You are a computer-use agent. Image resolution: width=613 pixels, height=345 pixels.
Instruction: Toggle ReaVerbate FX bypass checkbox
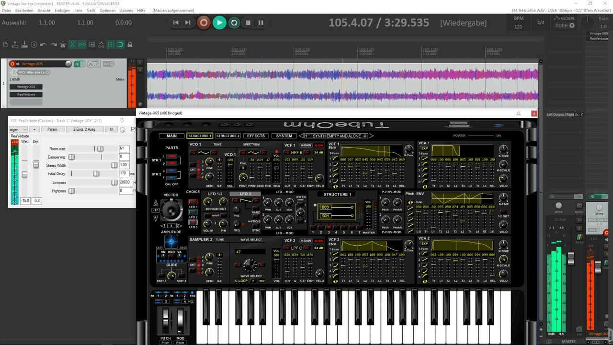pyautogui.click(x=133, y=129)
